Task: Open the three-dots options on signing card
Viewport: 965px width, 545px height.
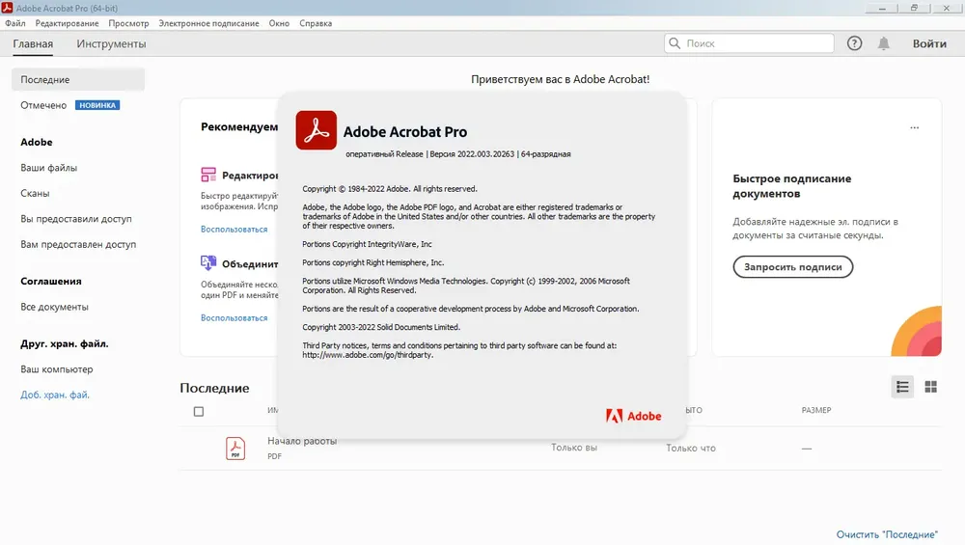Action: (x=914, y=128)
